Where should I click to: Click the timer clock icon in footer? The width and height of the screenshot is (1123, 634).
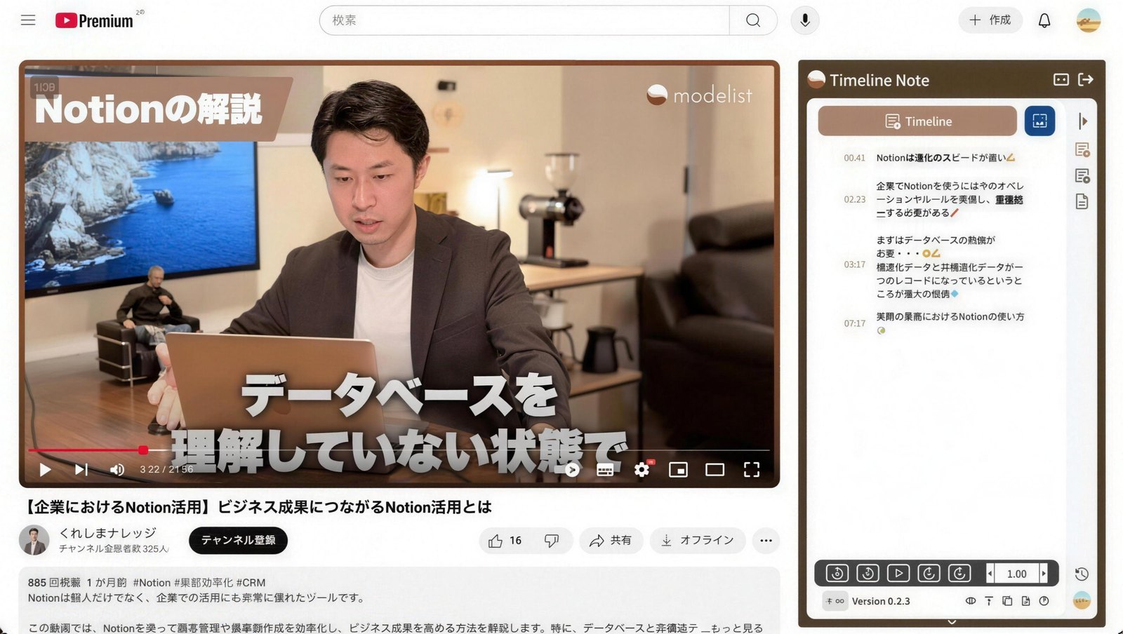tap(1044, 601)
